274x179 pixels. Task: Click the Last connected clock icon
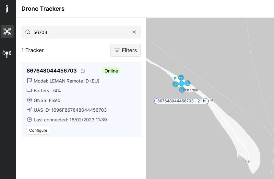coord(30,119)
